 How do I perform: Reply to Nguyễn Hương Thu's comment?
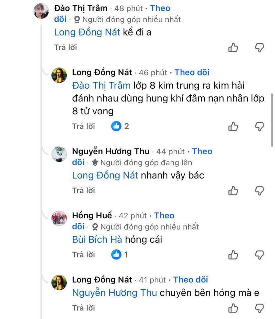tap(83, 190)
